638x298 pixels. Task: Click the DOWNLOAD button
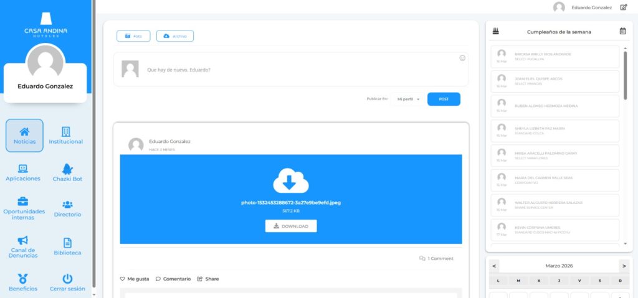point(291,226)
